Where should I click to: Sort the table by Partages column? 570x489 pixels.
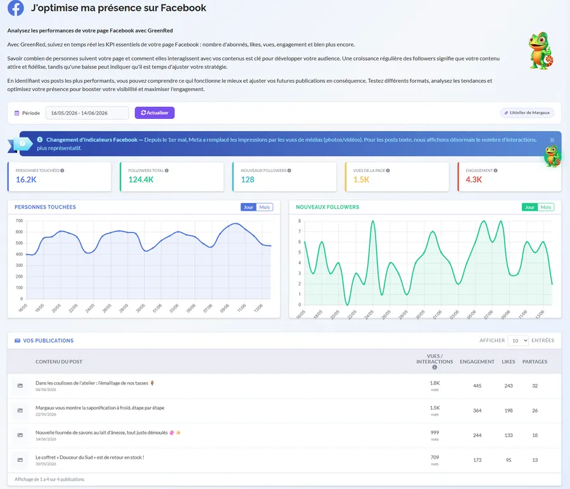coord(535,362)
